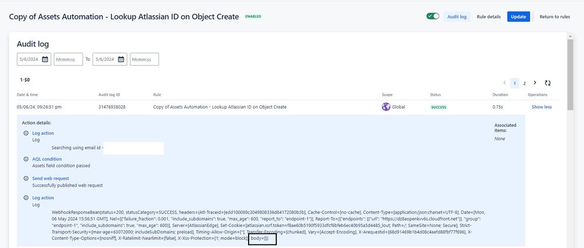Click the Rule column header

coord(157,95)
